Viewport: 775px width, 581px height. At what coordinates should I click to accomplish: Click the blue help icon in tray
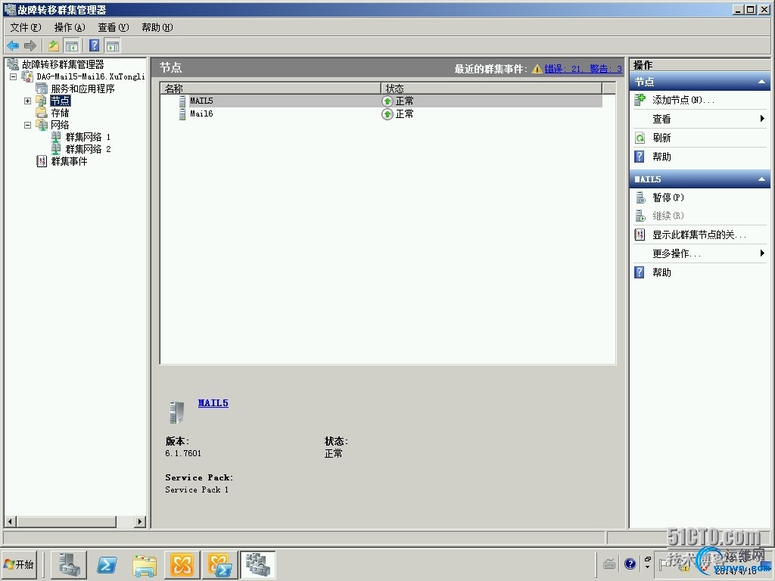tap(630, 564)
